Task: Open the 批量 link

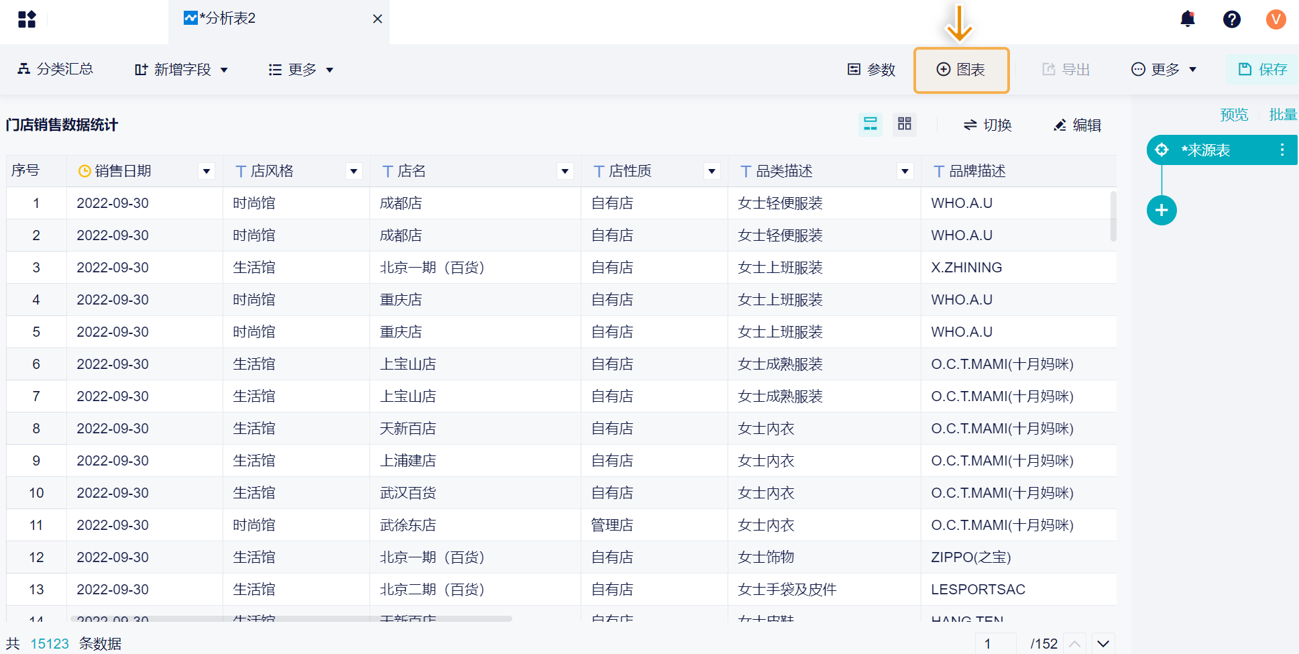Action: [1283, 115]
